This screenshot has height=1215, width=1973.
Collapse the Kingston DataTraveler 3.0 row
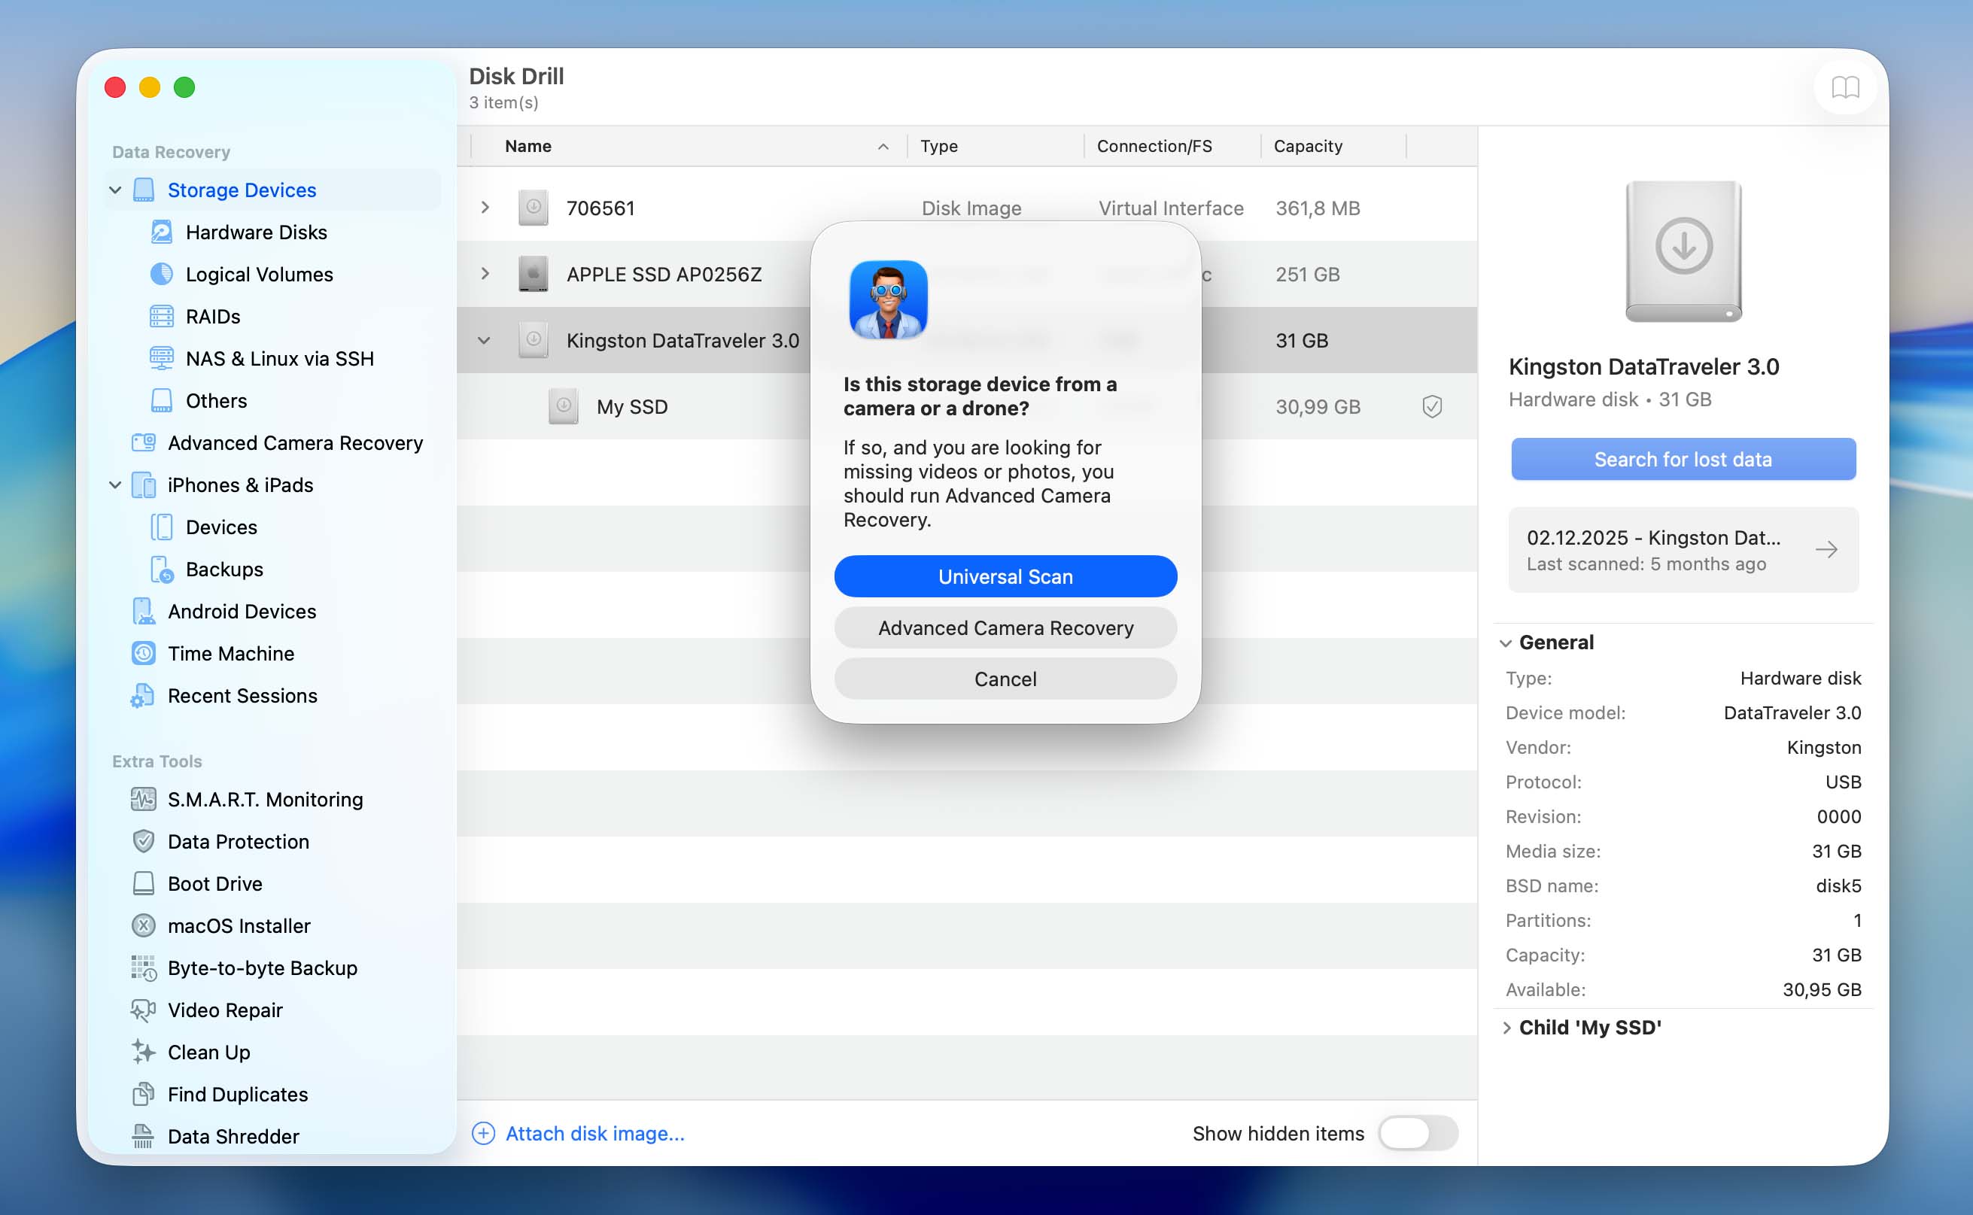[x=484, y=340]
